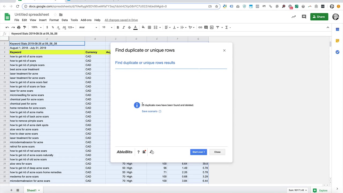Increase decimal places button
Viewport: 343px width, 193px height.
pyautogui.click(x=64, y=27)
